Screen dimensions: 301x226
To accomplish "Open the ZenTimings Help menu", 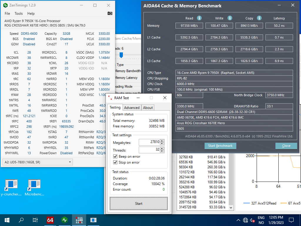I will click(31, 14).
